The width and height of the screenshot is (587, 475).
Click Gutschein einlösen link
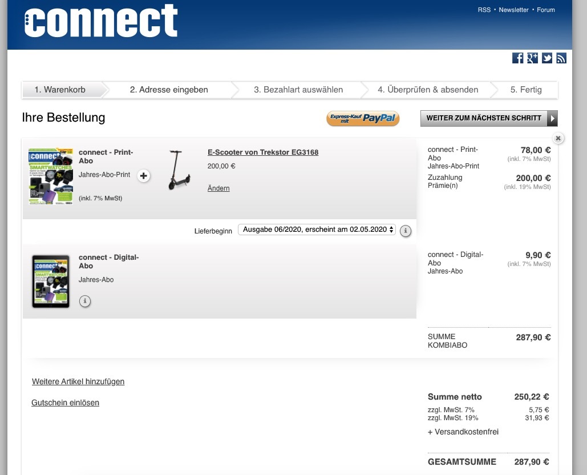[65, 402]
